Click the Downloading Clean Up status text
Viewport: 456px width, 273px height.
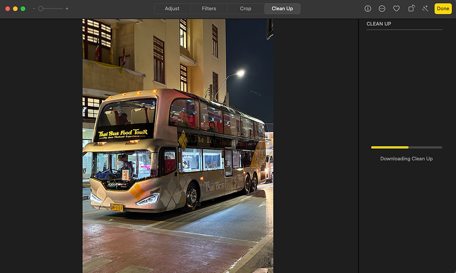coord(407,159)
